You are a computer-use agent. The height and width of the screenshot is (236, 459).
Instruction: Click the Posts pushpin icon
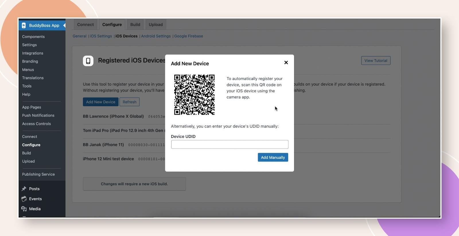tap(24, 189)
